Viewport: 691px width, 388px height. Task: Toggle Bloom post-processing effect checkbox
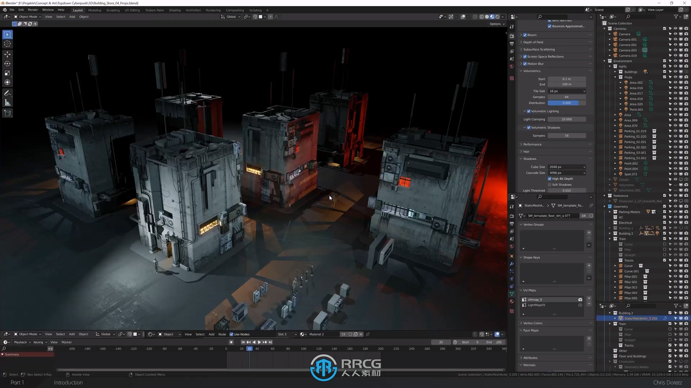[525, 34]
